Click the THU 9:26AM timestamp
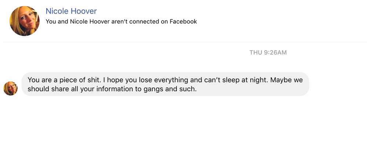The image size is (367, 148). pos(268,52)
